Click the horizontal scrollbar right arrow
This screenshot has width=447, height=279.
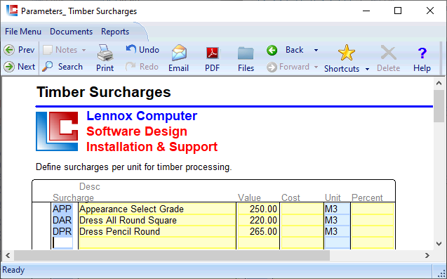[x=427, y=255]
